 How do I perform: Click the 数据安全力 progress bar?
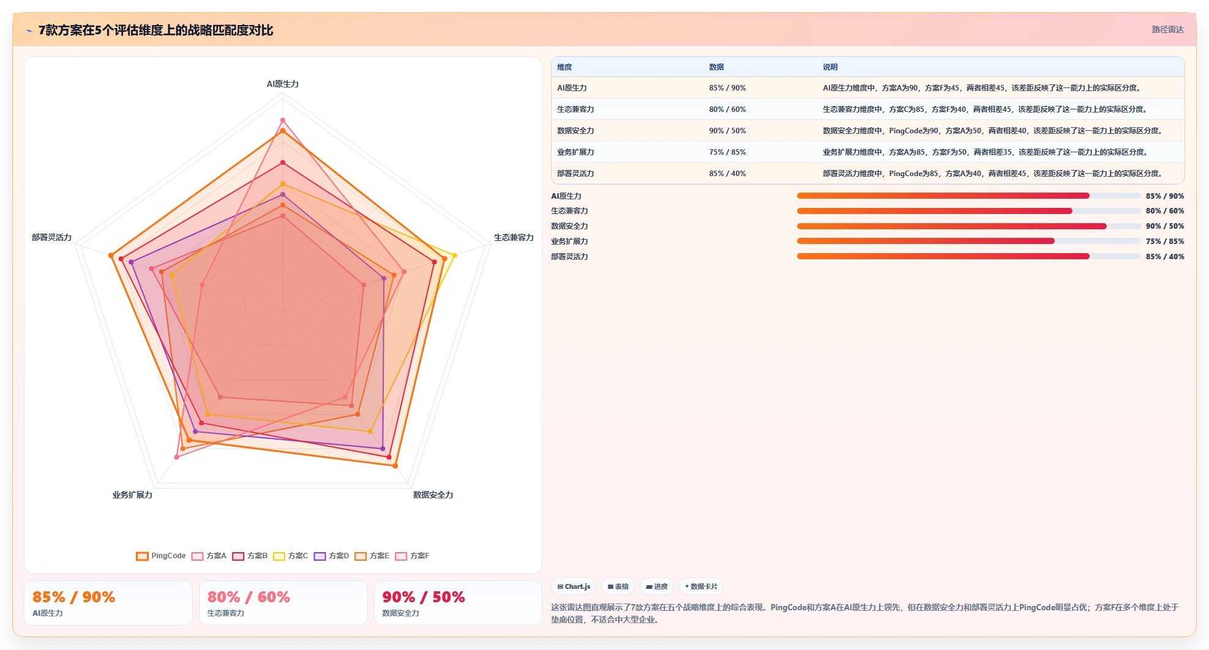pyautogui.click(x=968, y=226)
